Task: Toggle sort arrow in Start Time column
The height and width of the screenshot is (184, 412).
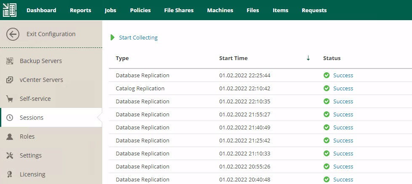Action: [x=308, y=58]
